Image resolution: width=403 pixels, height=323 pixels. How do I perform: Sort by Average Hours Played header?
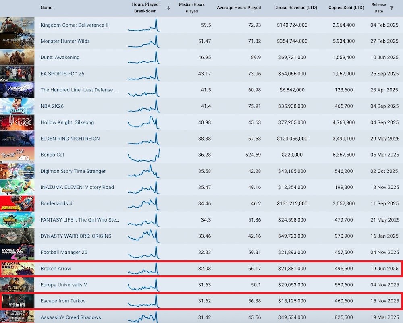click(x=239, y=8)
